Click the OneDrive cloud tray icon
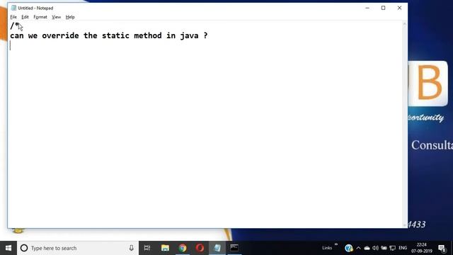This screenshot has height=255, width=453. click(x=367, y=248)
